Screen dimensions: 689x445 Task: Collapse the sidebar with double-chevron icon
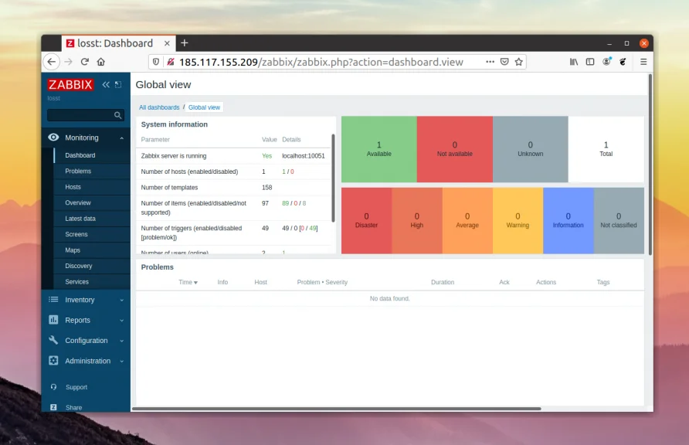coord(106,84)
